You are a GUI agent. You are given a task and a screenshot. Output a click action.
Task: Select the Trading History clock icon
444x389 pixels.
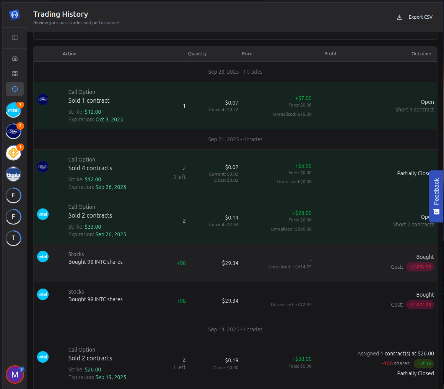tap(15, 89)
